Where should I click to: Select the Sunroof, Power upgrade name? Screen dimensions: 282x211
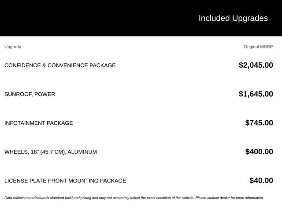click(x=30, y=94)
